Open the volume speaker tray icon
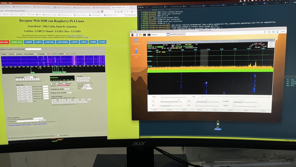This screenshot has width=296, height=167. [x=273, y=32]
